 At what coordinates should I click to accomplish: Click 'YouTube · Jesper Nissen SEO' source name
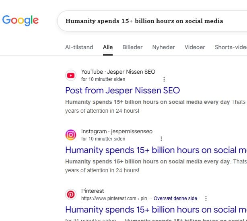pos(118,72)
